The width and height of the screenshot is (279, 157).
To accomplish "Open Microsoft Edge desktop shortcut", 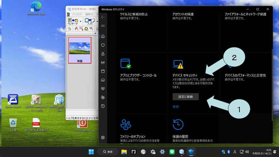I will pyautogui.click(x=36, y=8).
